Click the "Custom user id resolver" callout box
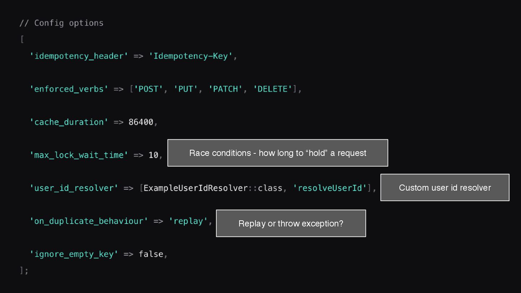The image size is (521, 293). (445, 187)
